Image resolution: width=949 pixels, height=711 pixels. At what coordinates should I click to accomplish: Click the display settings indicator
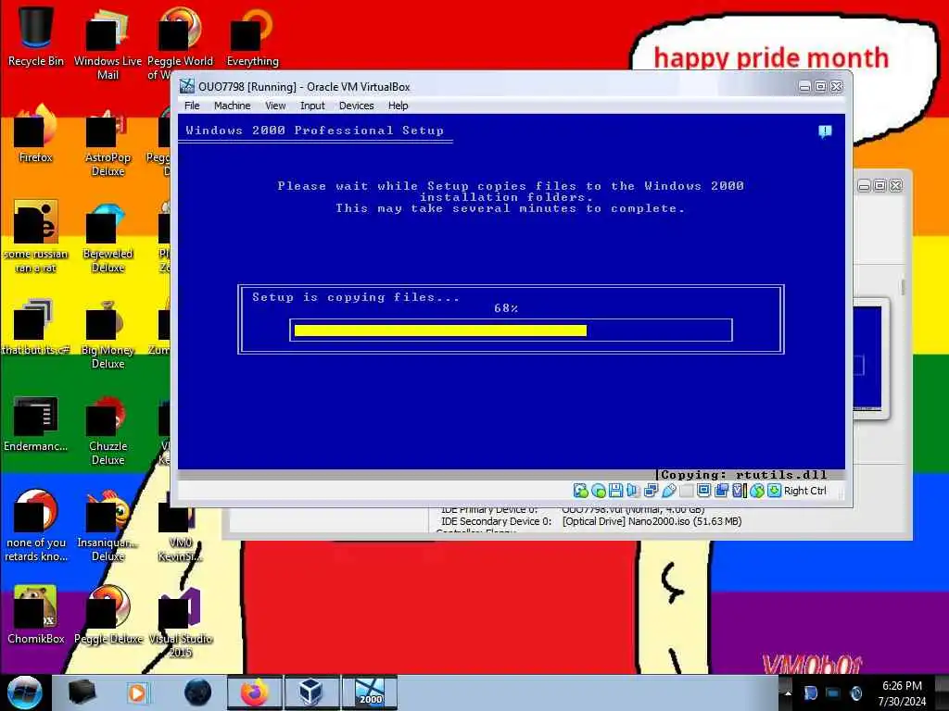click(x=703, y=491)
